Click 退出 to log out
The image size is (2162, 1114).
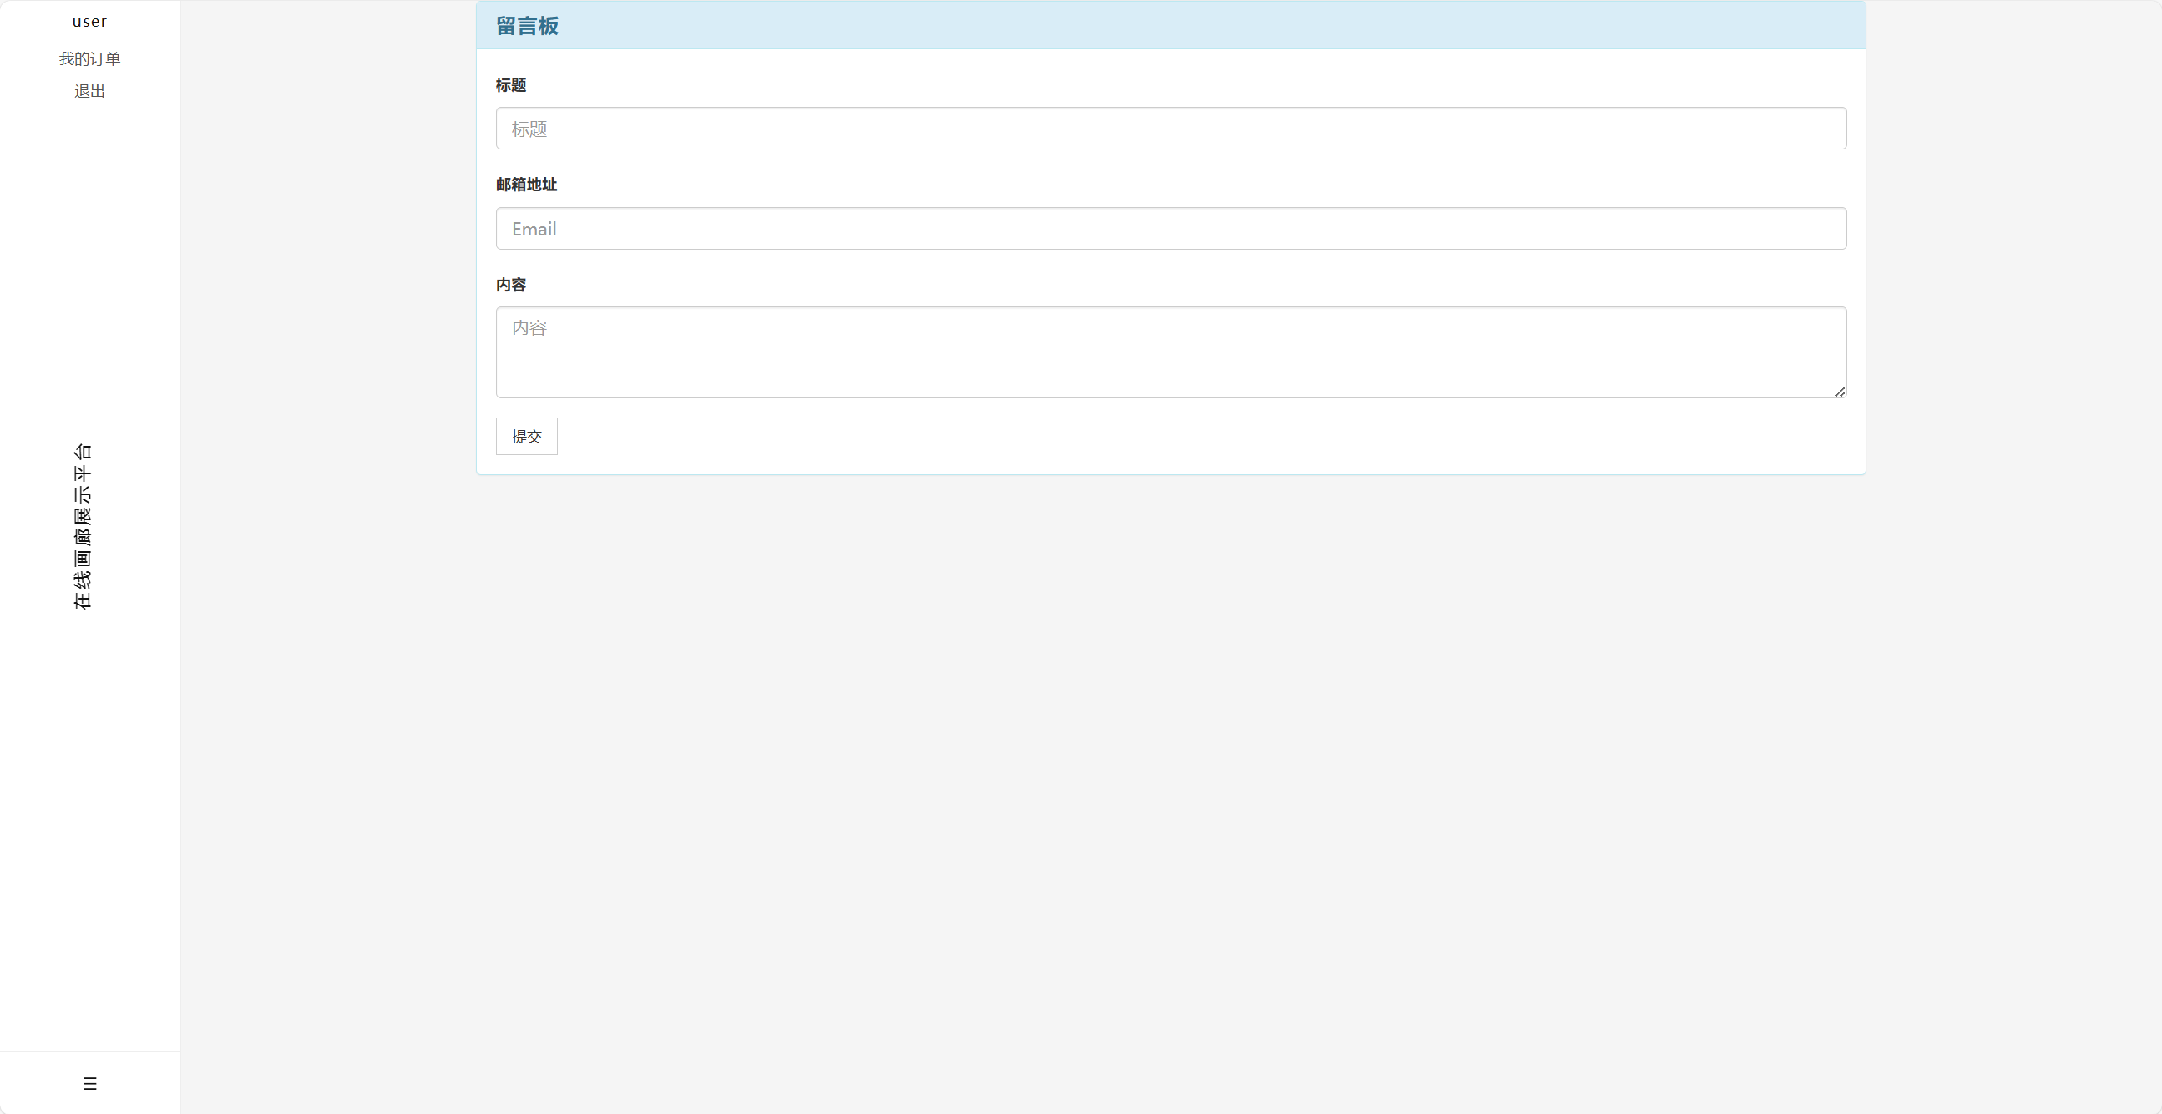coord(90,91)
